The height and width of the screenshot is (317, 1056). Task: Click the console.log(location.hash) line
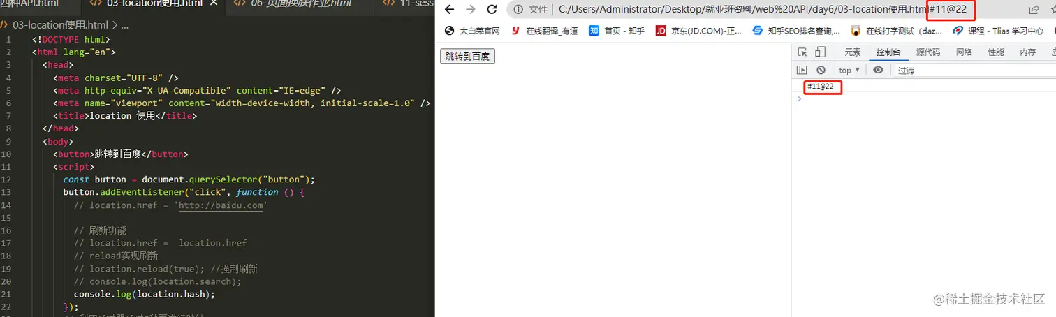point(144,294)
